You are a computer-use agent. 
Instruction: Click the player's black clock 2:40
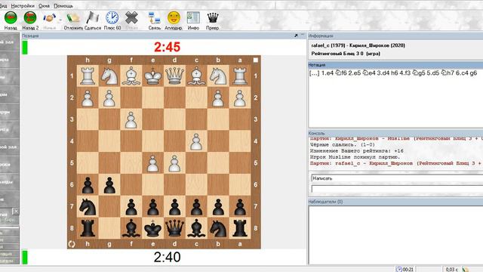coord(167,257)
